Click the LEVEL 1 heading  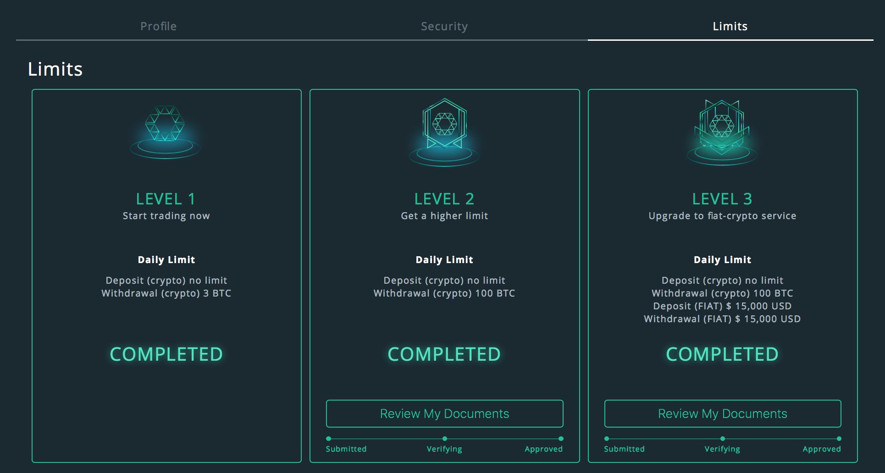[166, 199]
